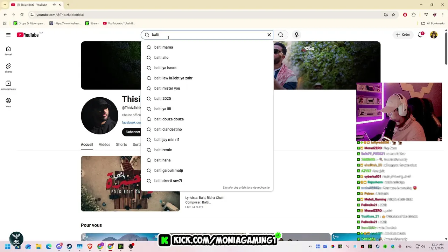Click the address bar URL
Viewport: 448px width, 252px height.
coord(60,15)
